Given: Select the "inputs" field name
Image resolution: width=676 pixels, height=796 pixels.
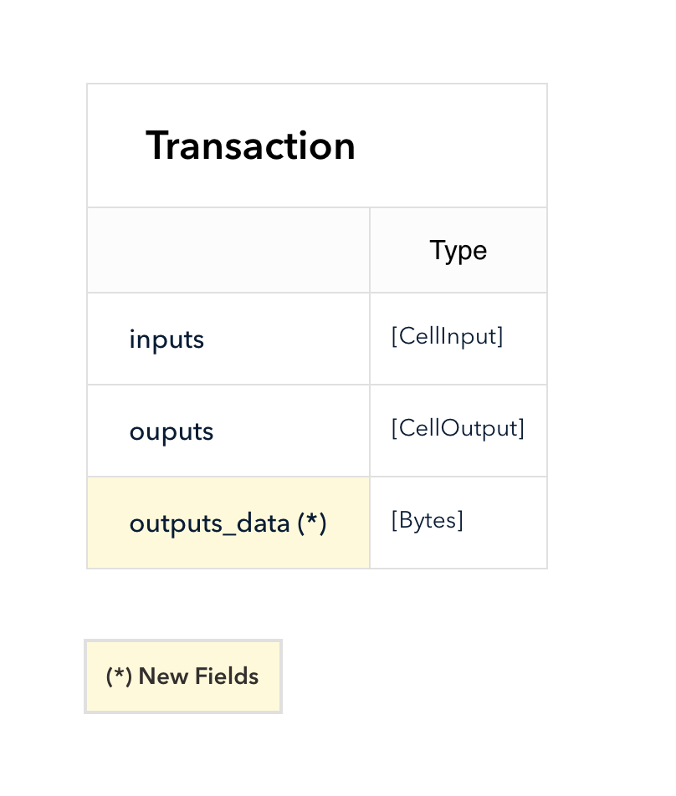Looking at the screenshot, I should pyautogui.click(x=166, y=339).
